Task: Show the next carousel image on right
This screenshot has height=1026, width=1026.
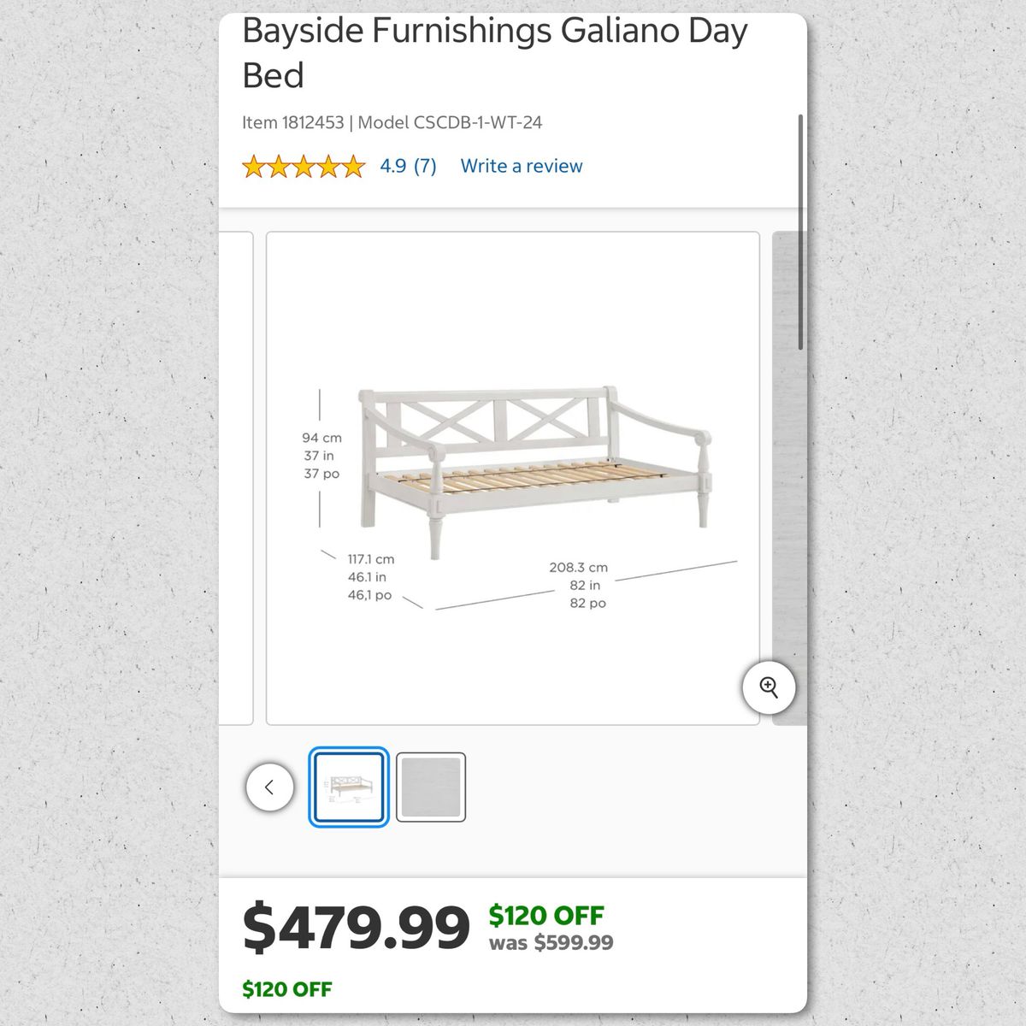Action: pos(788,478)
